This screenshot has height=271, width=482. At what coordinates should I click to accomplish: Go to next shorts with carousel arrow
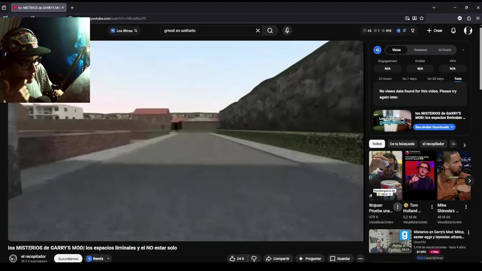pyautogui.click(x=469, y=181)
